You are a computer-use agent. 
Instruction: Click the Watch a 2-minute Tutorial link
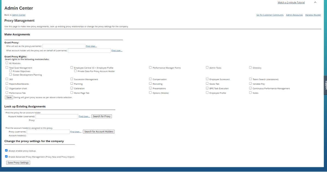(291, 2)
